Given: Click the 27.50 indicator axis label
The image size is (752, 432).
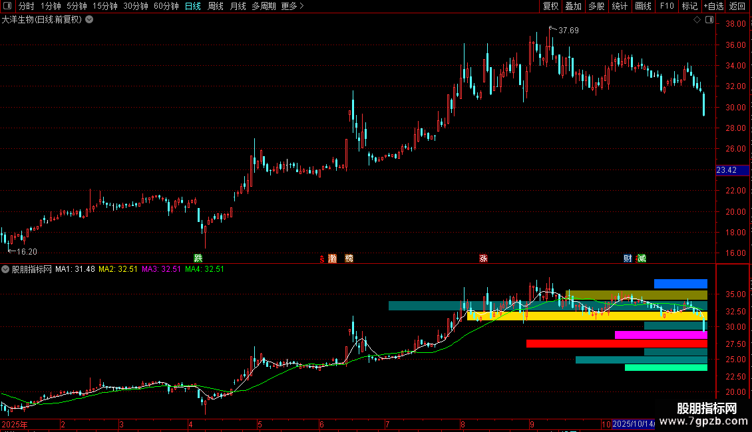Looking at the screenshot, I should pos(735,344).
